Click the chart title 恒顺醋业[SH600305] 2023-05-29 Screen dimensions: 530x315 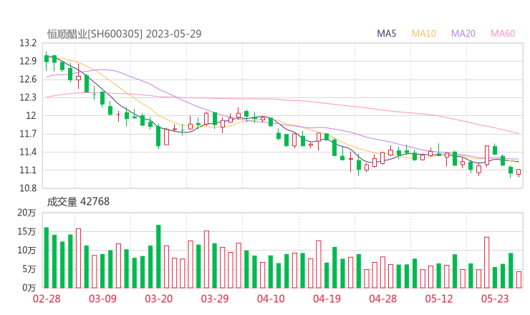(x=124, y=34)
